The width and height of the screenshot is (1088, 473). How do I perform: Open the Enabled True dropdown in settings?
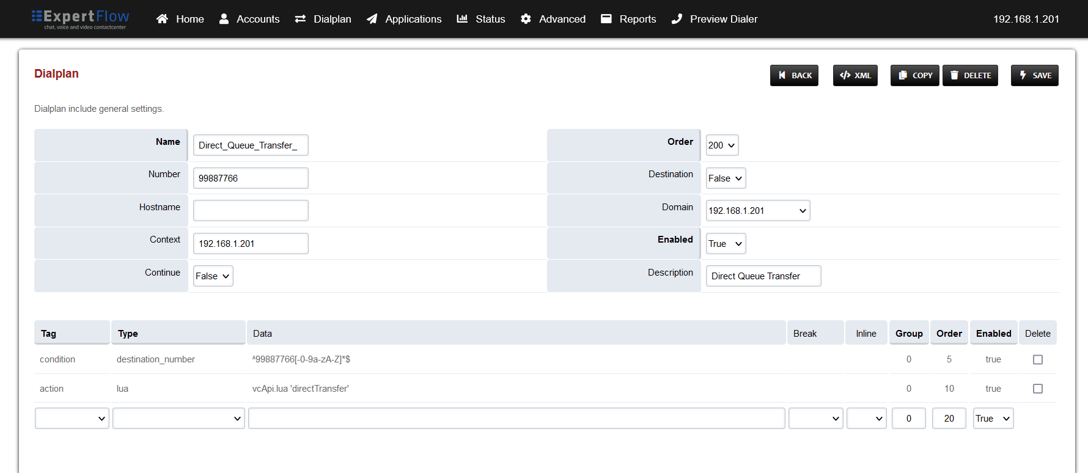tap(726, 244)
